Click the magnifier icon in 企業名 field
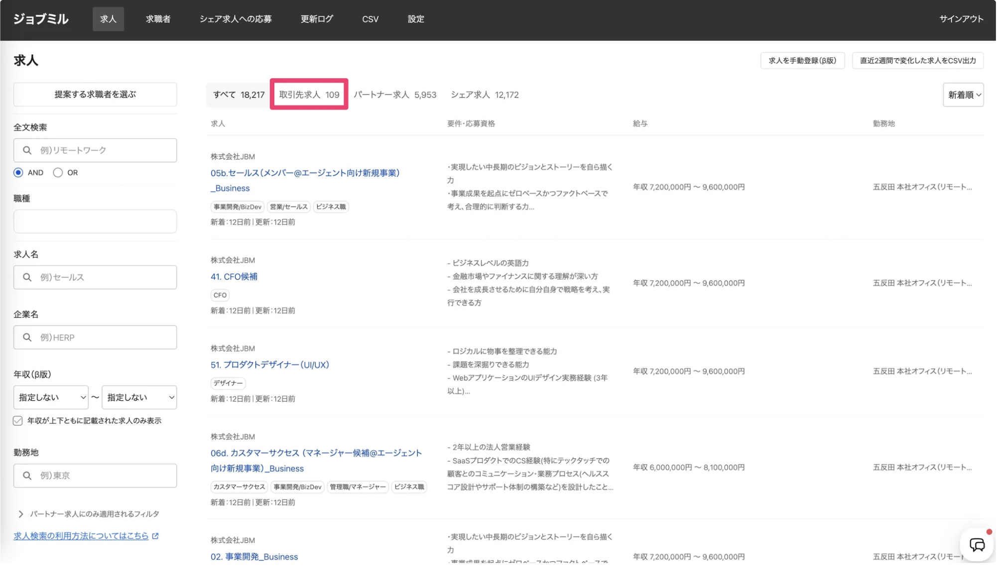Viewport: 999px width, 573px height. (x=27, y=338)
